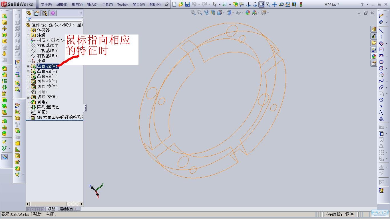Click the Rebuild traffic light icon
The image size is (390, 219).
pos(301,4)
